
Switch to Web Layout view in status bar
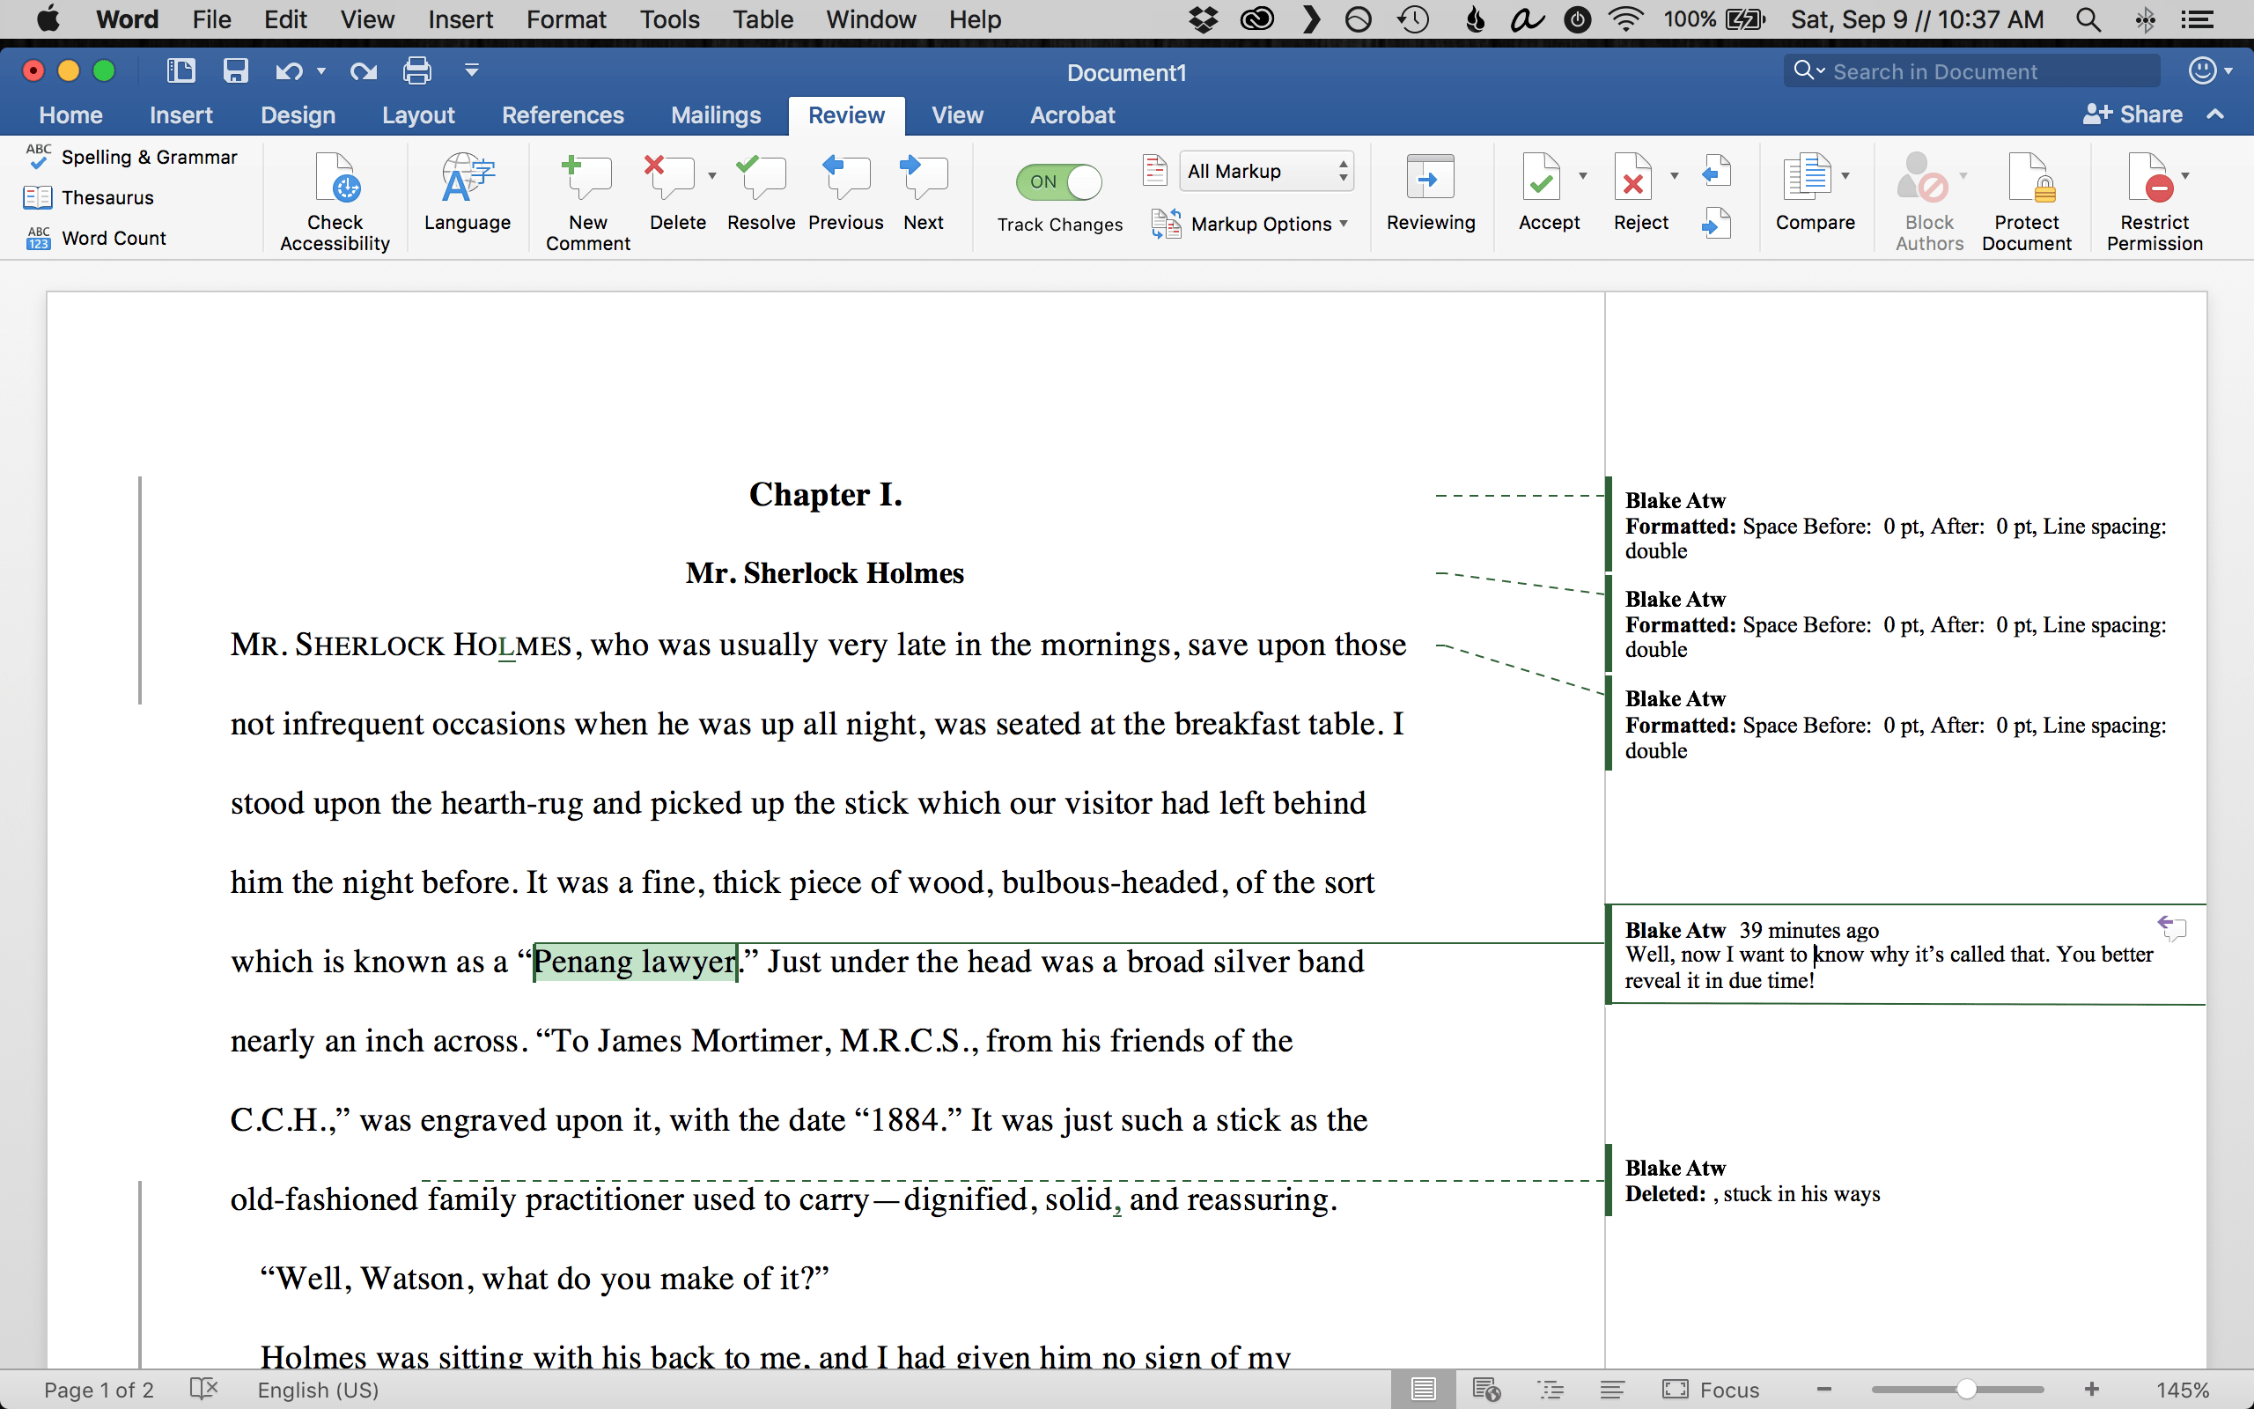coord(1485,1390)
